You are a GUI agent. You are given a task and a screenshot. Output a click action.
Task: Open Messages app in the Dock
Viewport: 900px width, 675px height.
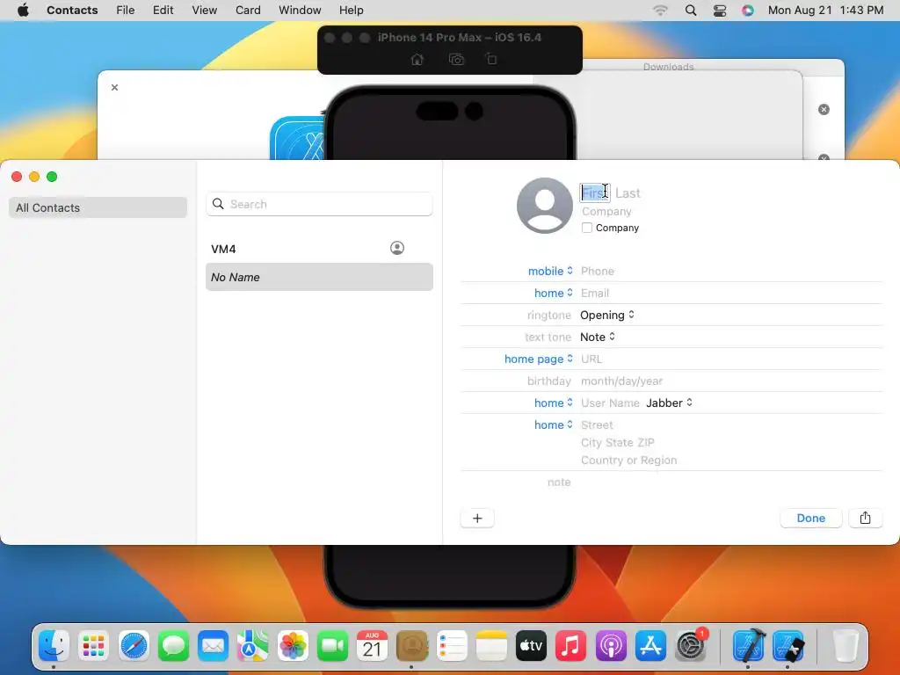(x=173, y=646)
